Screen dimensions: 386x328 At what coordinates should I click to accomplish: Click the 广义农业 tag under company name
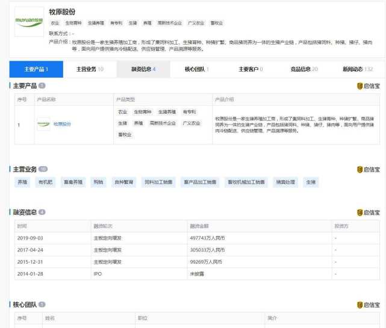[x=196, y=23]
